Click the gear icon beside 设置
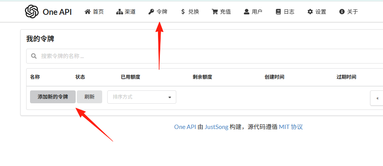 point(310,11)
